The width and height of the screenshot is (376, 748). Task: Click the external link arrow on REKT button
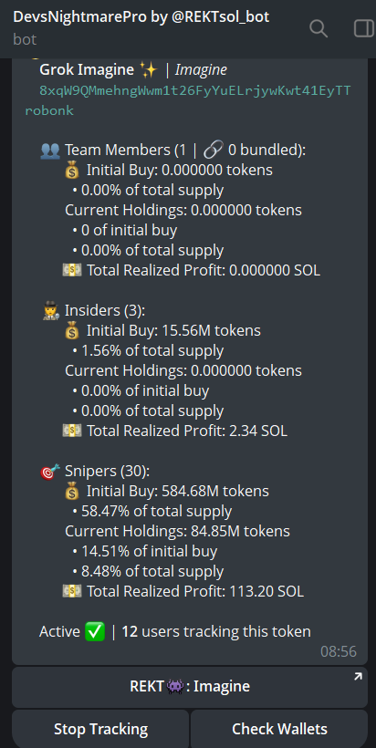click(x=358, y=676)
